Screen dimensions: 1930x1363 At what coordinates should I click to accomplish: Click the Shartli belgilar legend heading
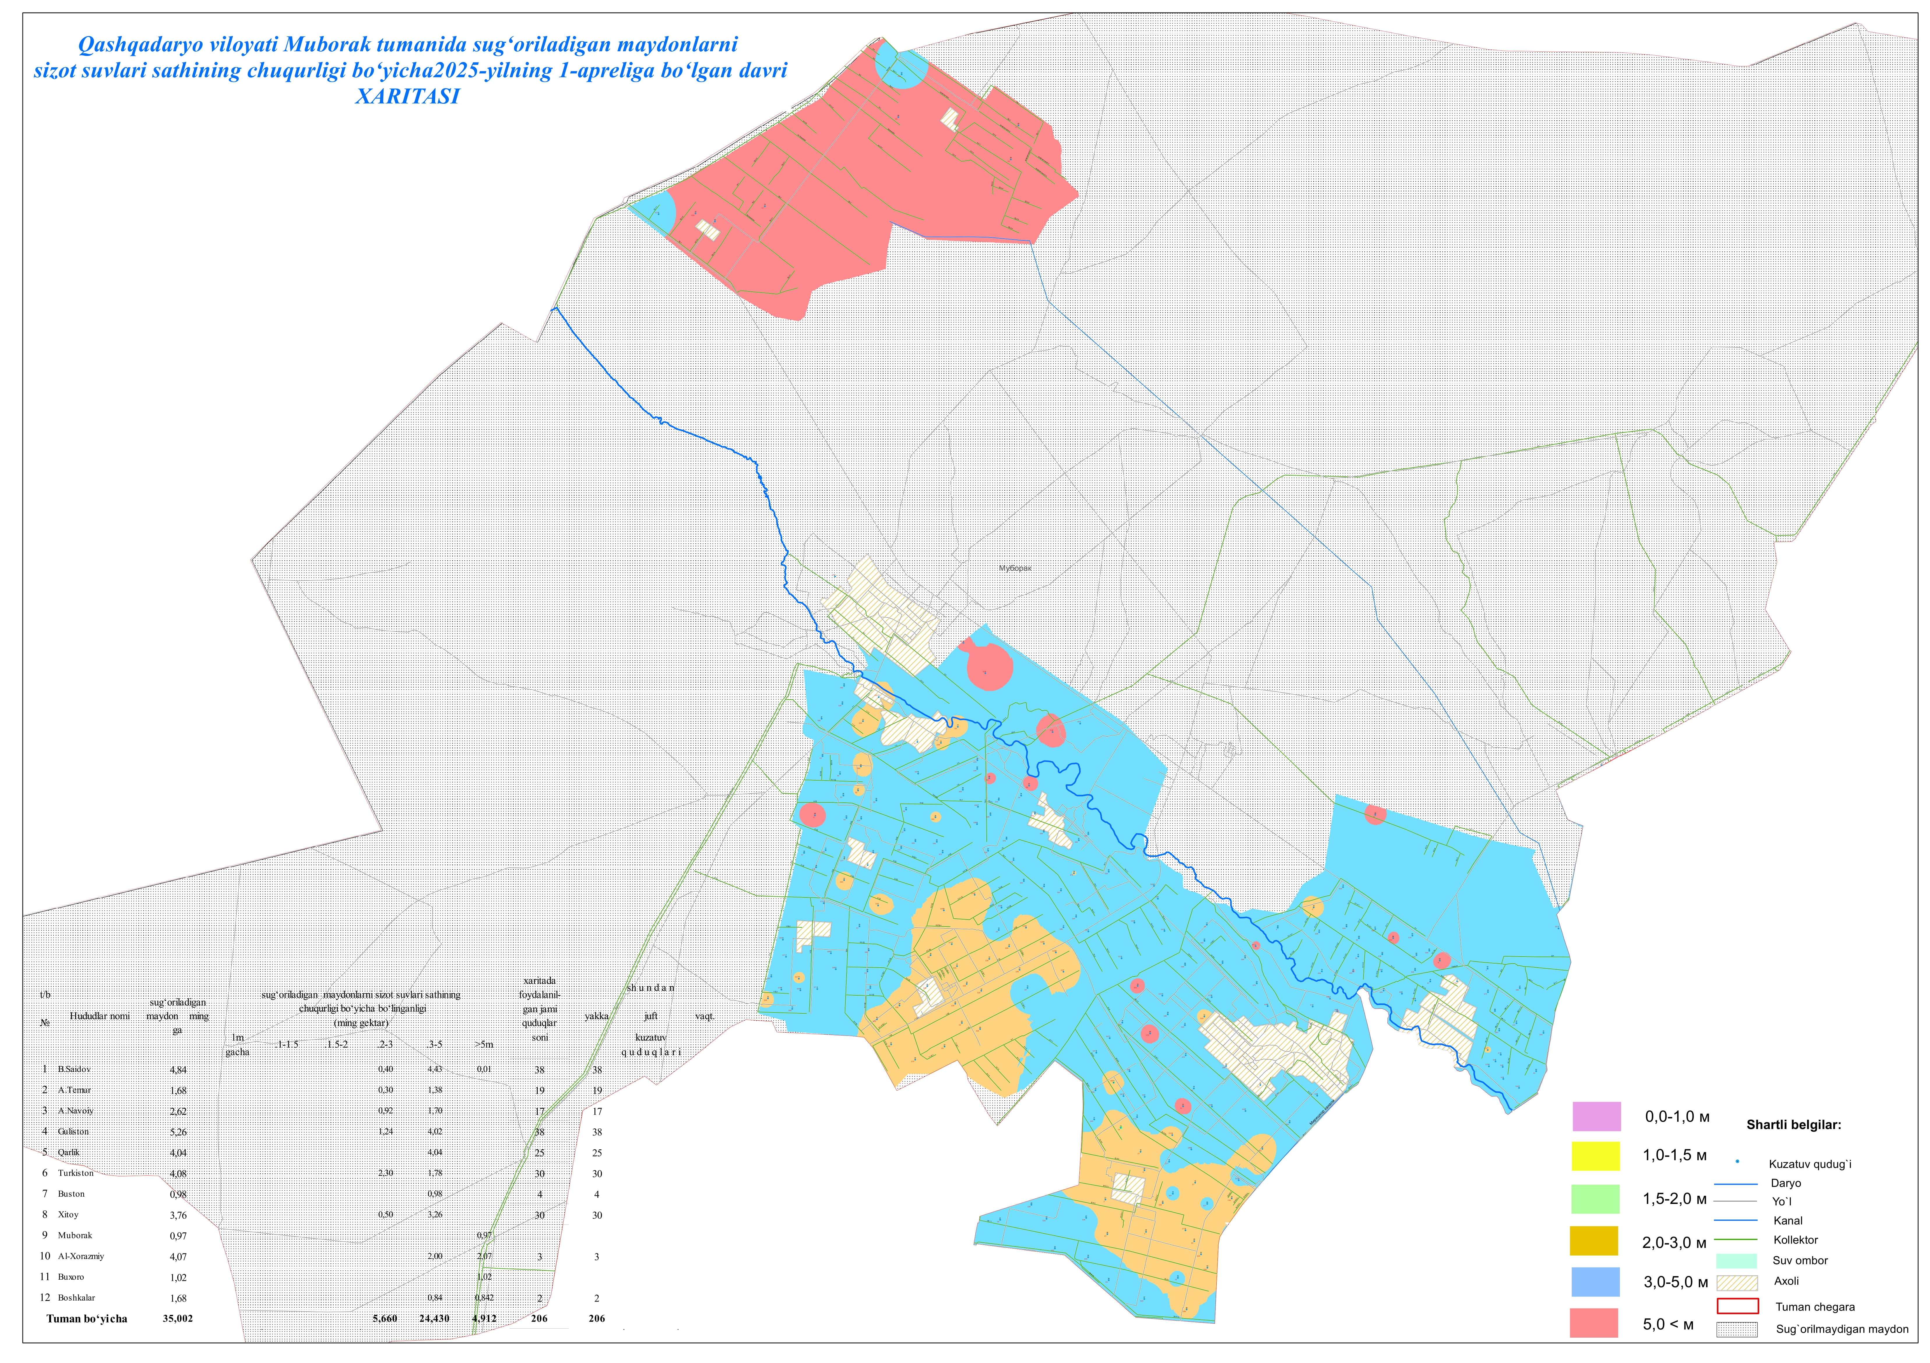[x=1794, y=1125]
